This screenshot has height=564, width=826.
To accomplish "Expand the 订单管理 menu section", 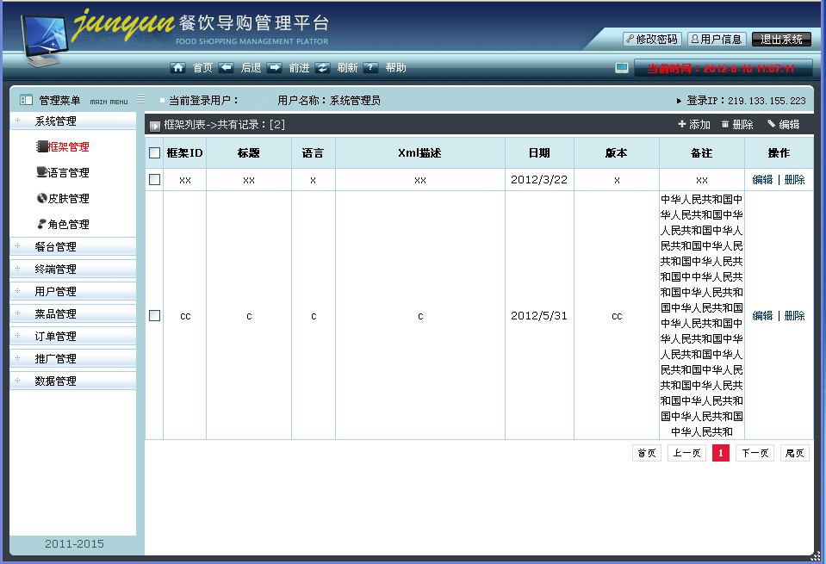I will point(72,336).
